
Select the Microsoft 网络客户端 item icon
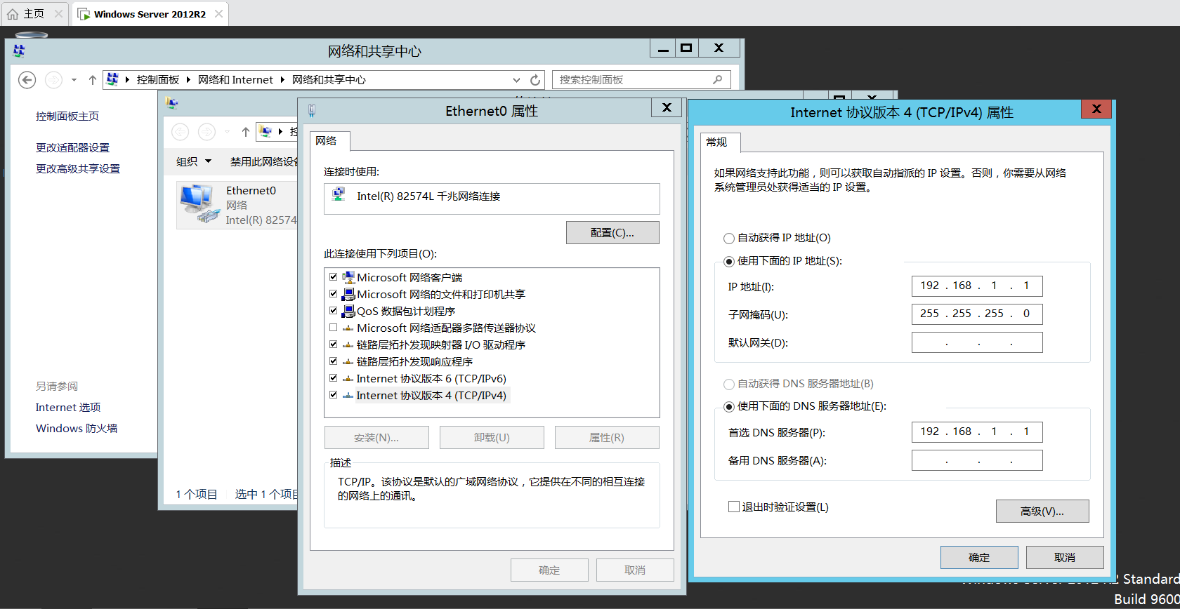click(x=348, y=277)
